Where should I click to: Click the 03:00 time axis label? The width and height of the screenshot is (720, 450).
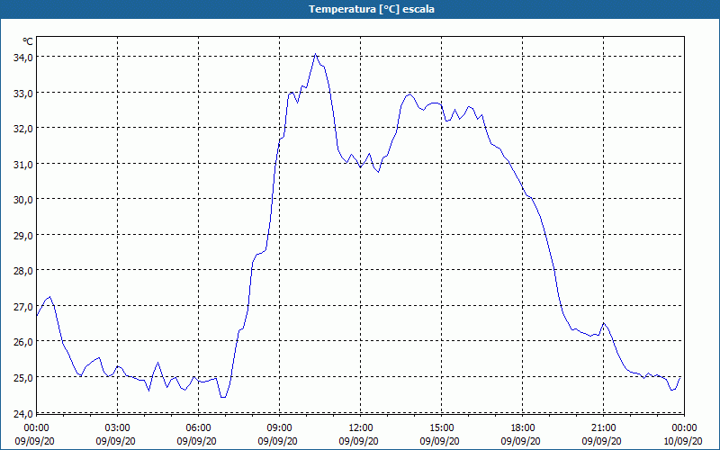(x=118, y=428)
